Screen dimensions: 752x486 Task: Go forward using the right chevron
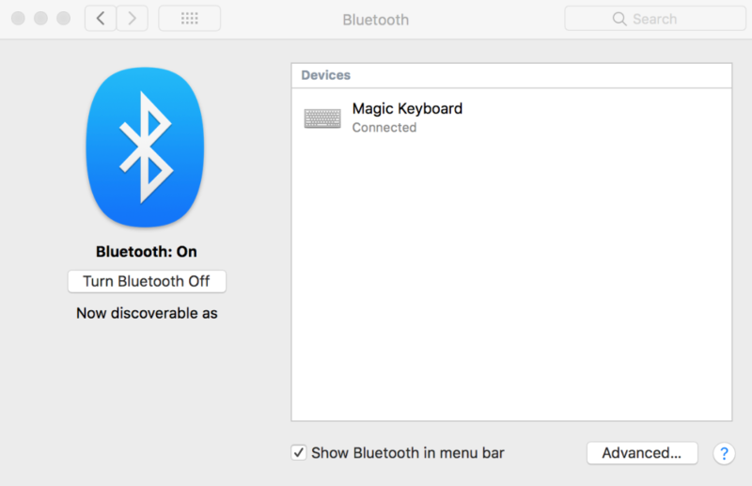click(x=132, y=19)
